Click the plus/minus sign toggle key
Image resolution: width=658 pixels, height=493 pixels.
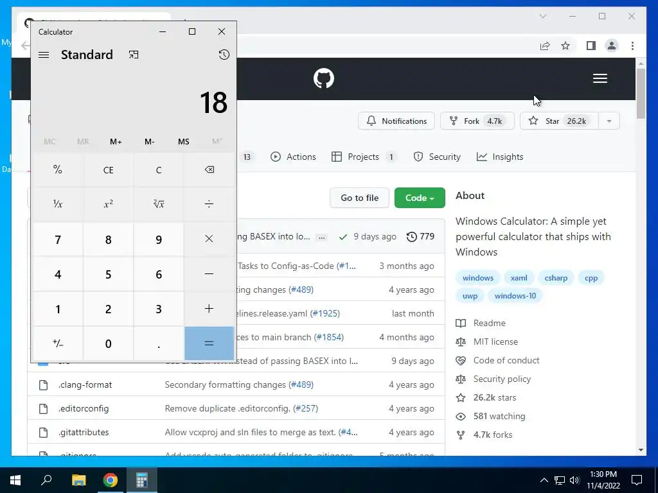(58, 343)
